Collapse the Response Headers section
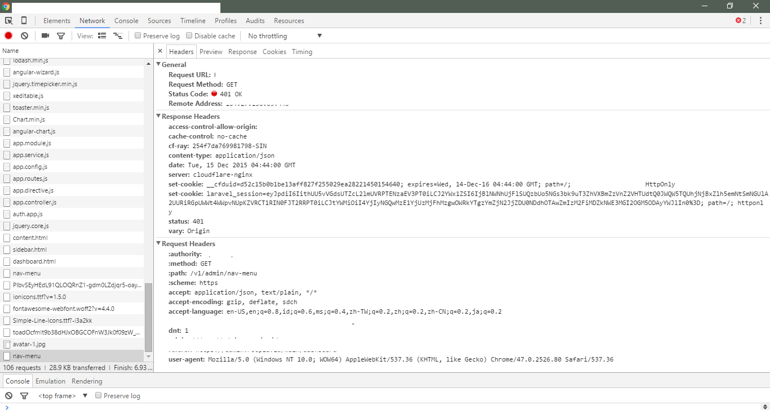The height and width of the screenshot is (410, 770). tap(158, 116)
